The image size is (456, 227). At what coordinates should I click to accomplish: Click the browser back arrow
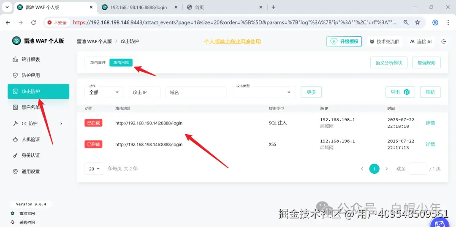coord(8,22)
